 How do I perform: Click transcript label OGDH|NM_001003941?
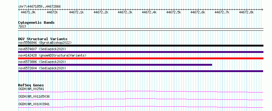click(34, 104)
